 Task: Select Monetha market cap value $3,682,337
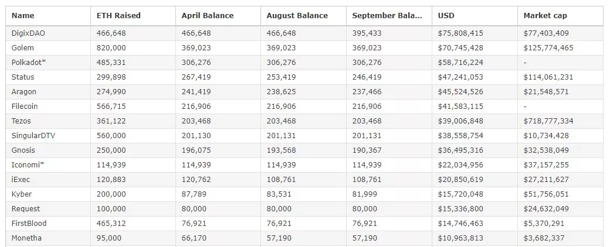coord(544,238)
